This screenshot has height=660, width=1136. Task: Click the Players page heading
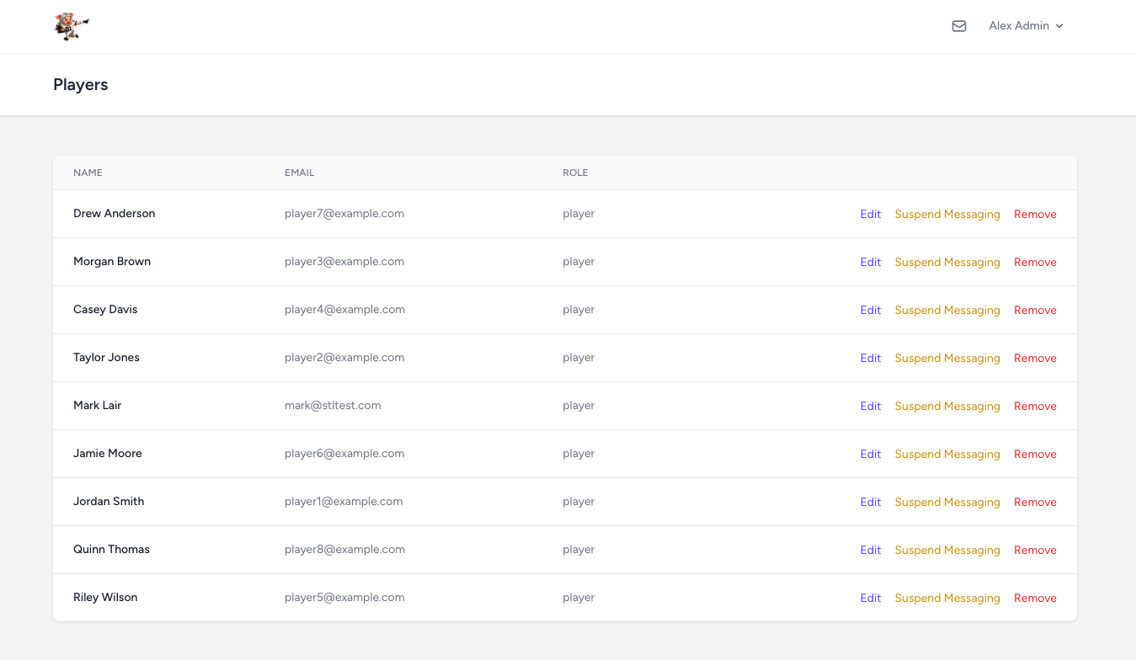click(x=81, y=84)
